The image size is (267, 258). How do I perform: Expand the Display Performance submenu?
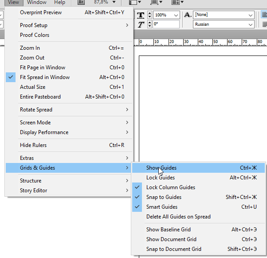click(69, 132)
